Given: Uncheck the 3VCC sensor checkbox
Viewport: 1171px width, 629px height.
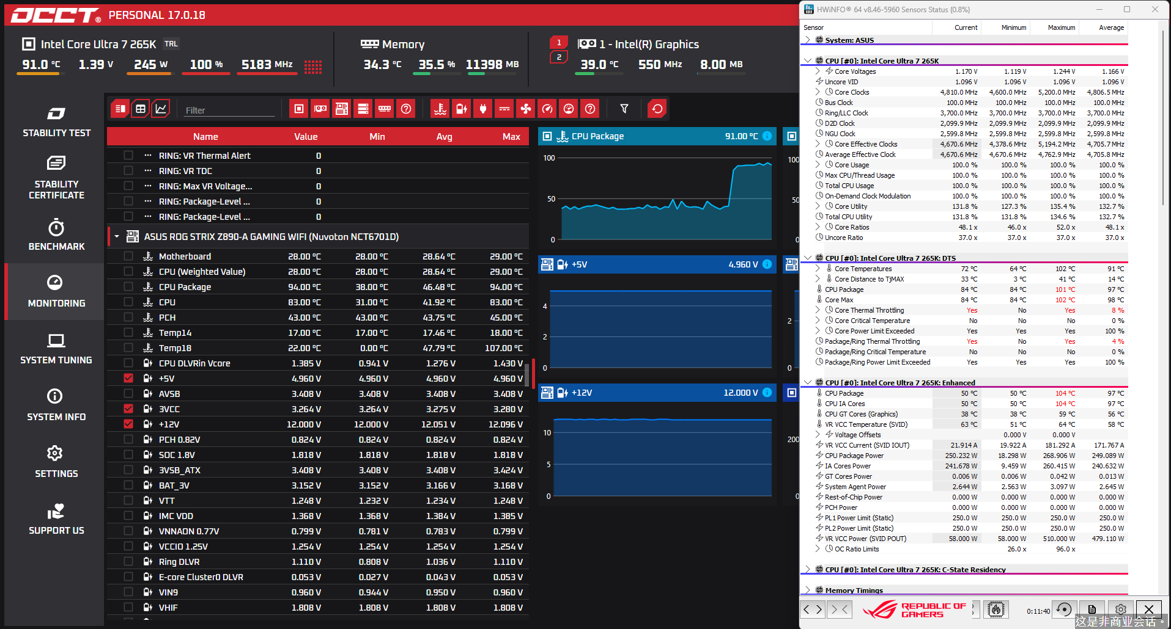Looking at the screenshot, I should [128, 409].
